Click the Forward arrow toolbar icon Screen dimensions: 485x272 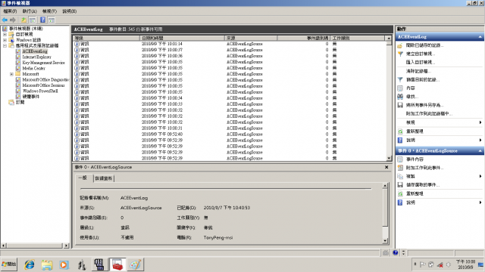[x=13, y=20]
